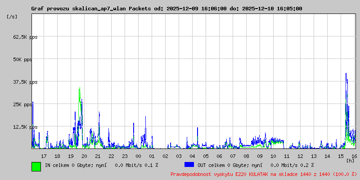
Task: Click the hour label 13 on time axis
Action: click(314, 156)
